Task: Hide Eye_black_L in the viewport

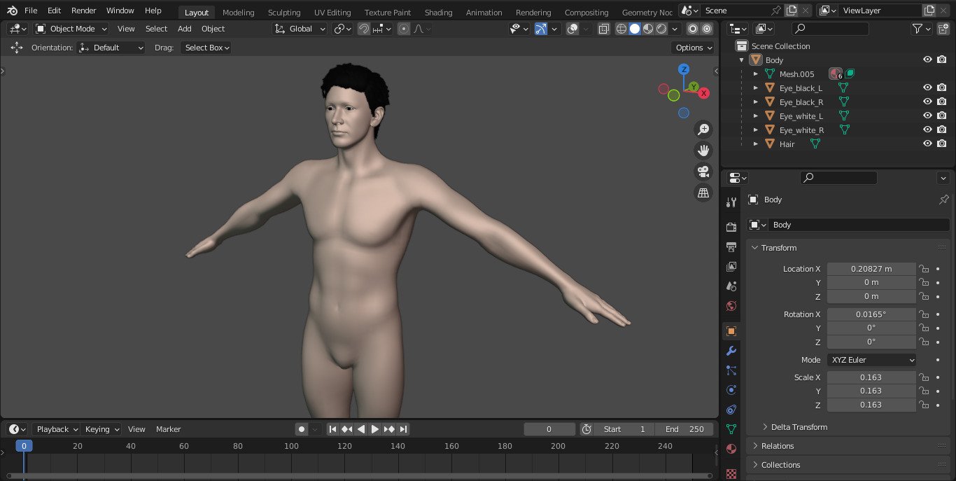Action: pyautogui.click(x=927, y=88)
